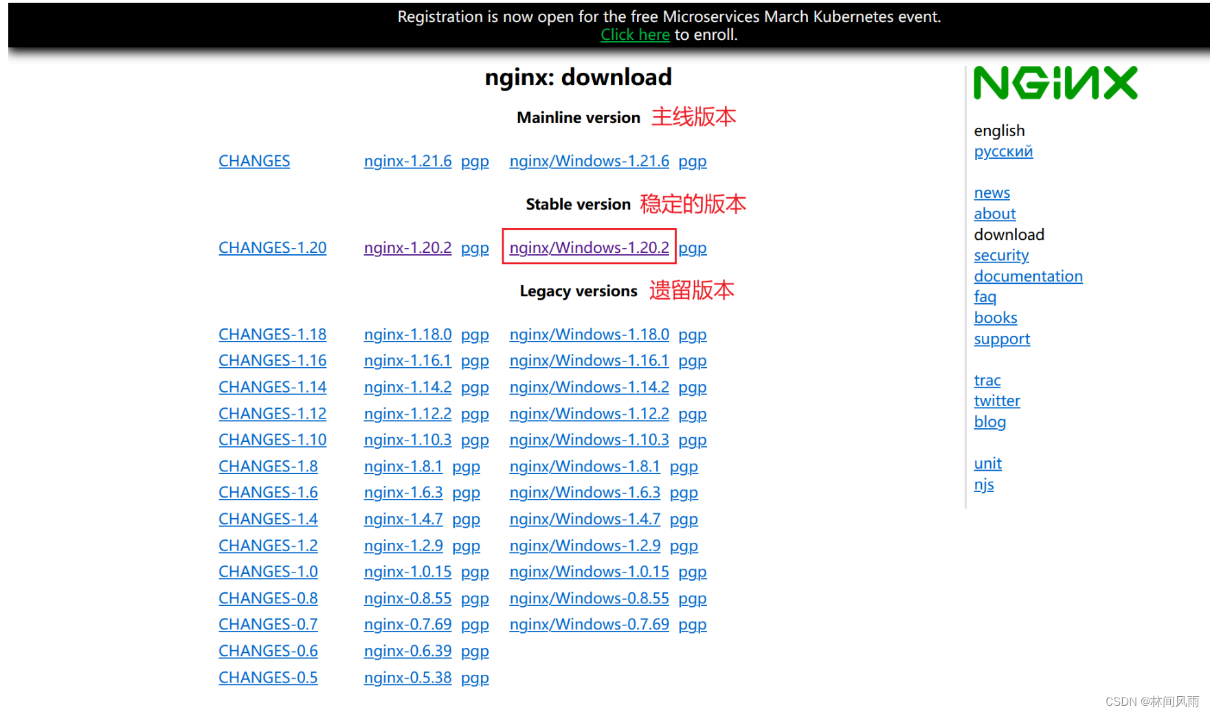
Task: Download nginx-0.8.55 source
Action: tap(407, 598)
